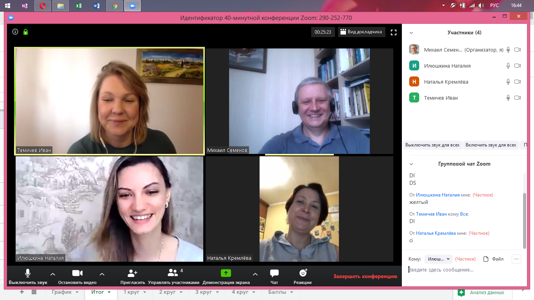Toggle camera icon for Темичев Иван
Screen dimensions: 534x300
point(518,98)
